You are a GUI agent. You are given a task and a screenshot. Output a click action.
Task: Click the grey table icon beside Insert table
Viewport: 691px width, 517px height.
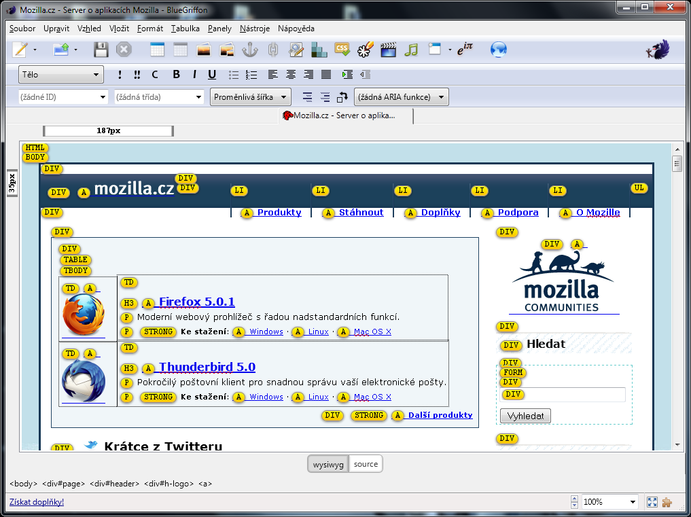pyautogui.click(x=180, y=50)
